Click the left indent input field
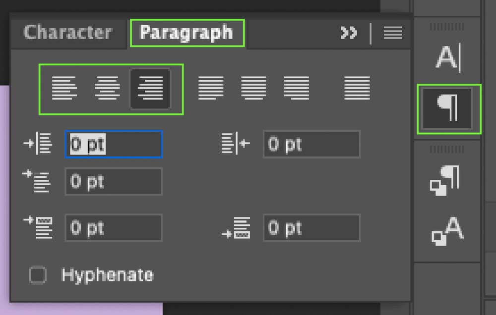 pos(113,145)
